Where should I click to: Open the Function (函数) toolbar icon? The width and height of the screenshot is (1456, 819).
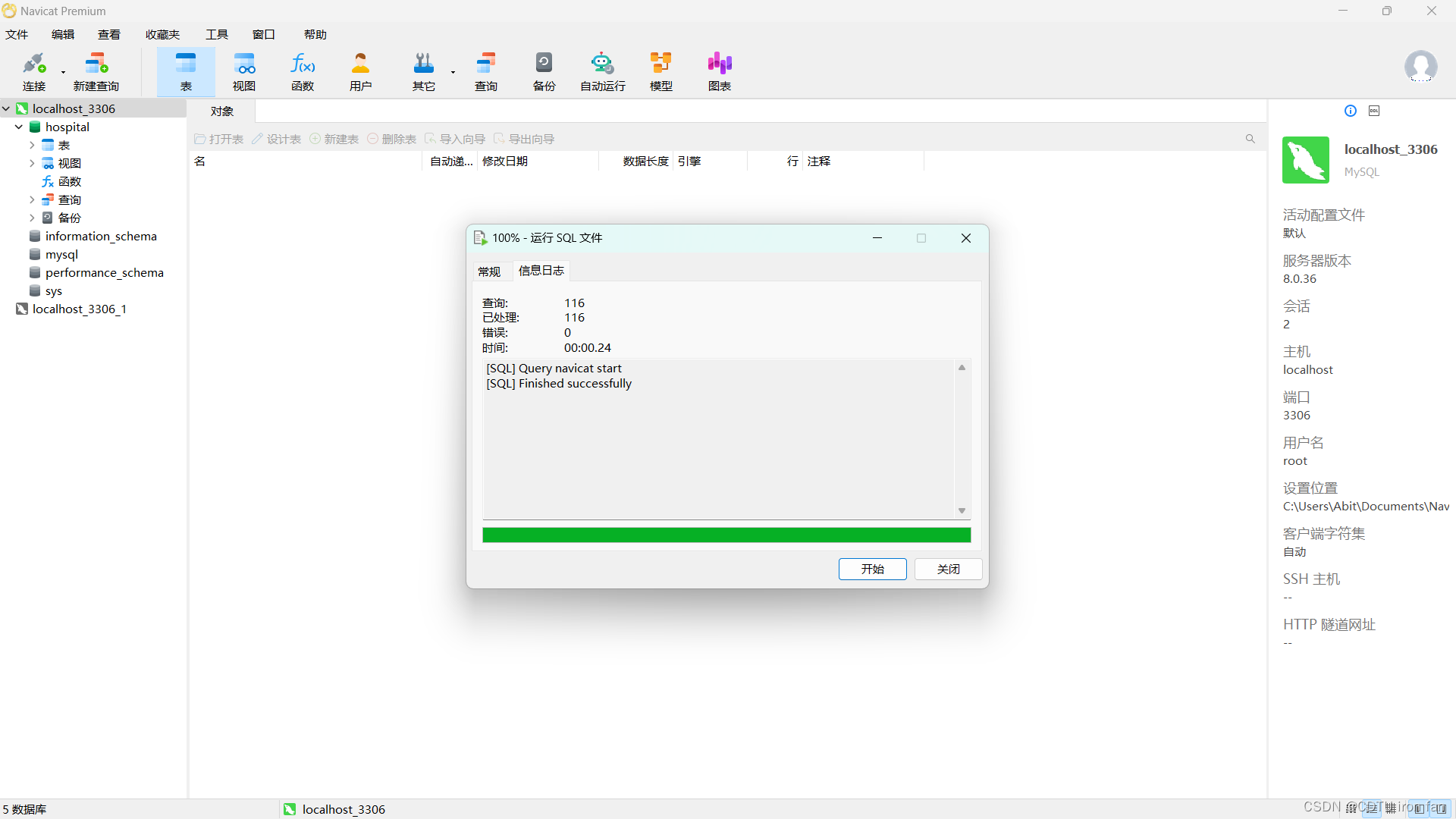(303, 72)
